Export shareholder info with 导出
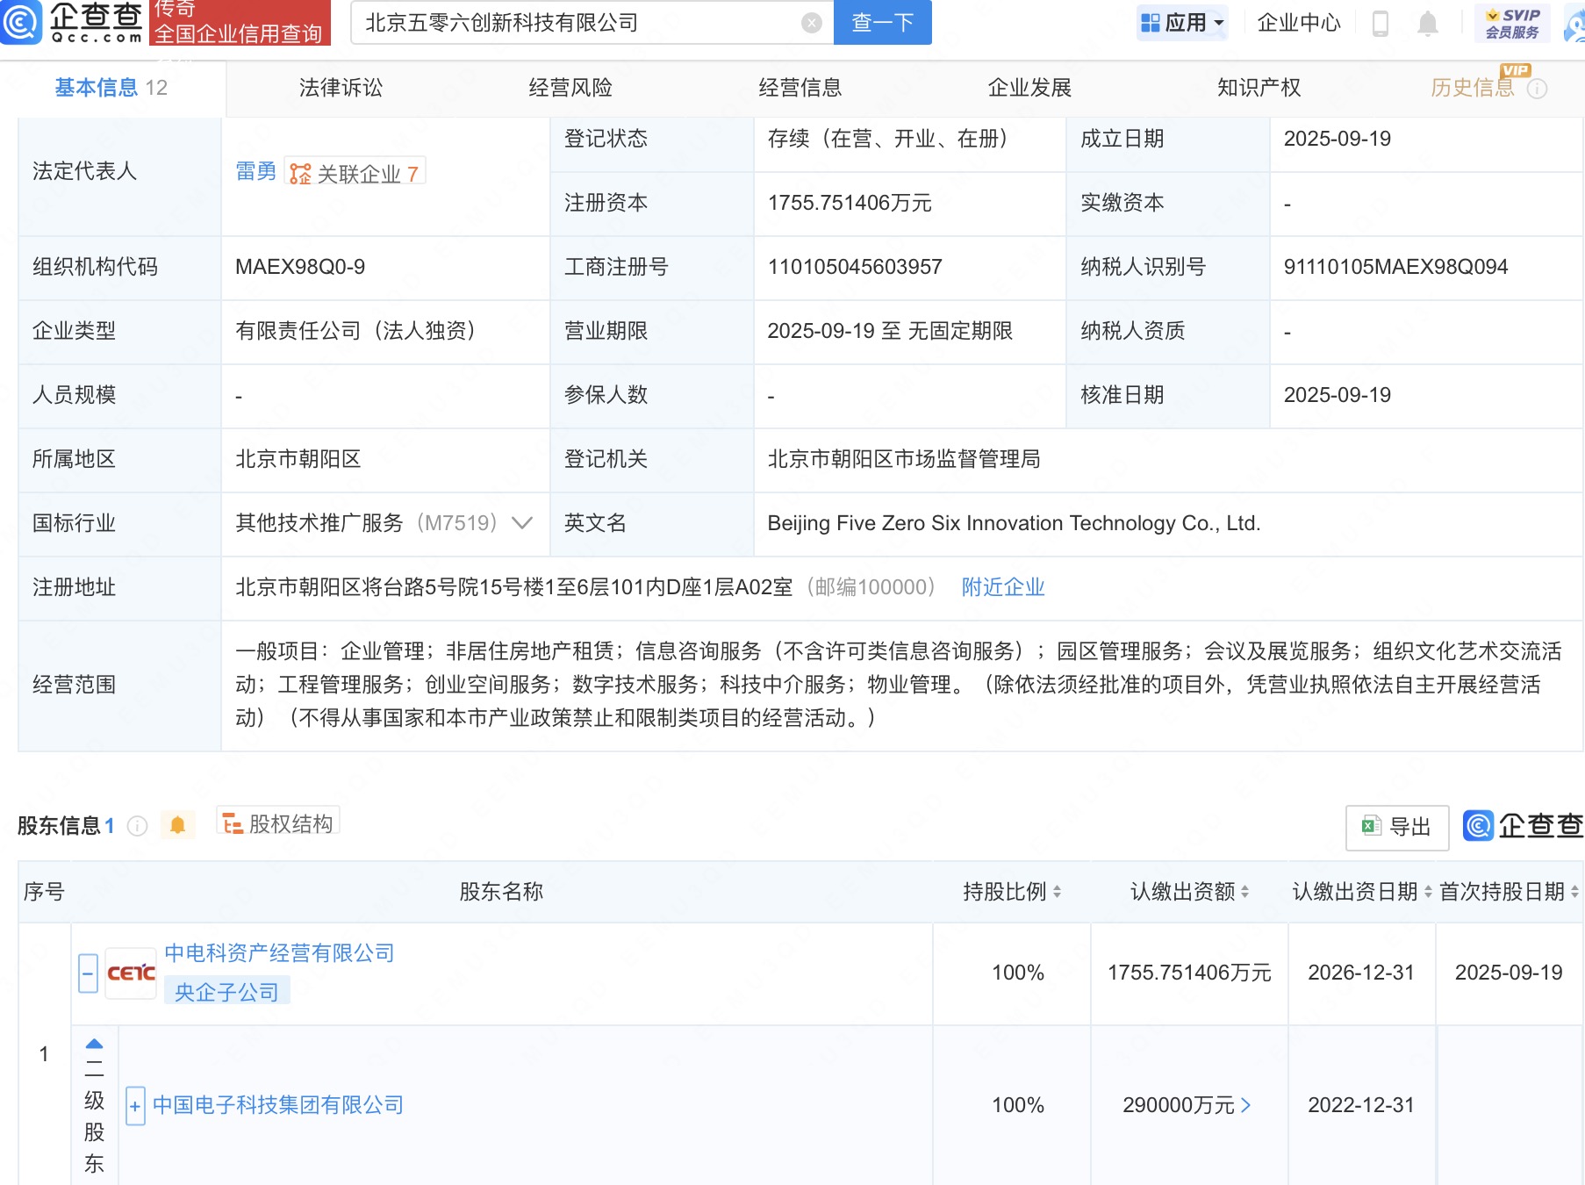This screenshot has width=1585, height=1185. [1397, 827]
